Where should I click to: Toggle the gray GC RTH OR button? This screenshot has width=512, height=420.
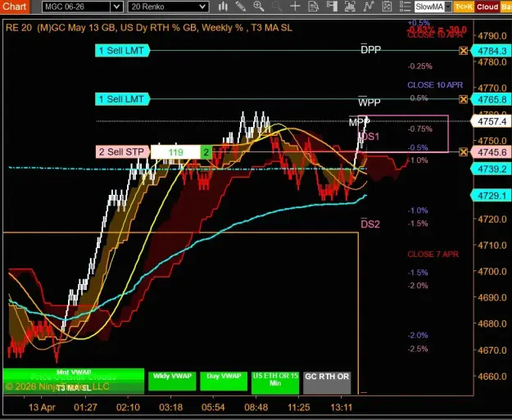click(x=327, y=382)
